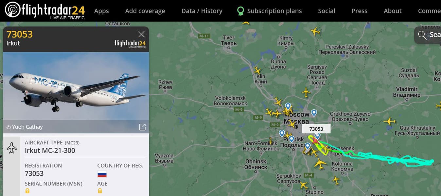Click the airplane silhouette icon beside Aircraft Type
441x196 pixels.
pyautogui.click(x=12, y=148)
